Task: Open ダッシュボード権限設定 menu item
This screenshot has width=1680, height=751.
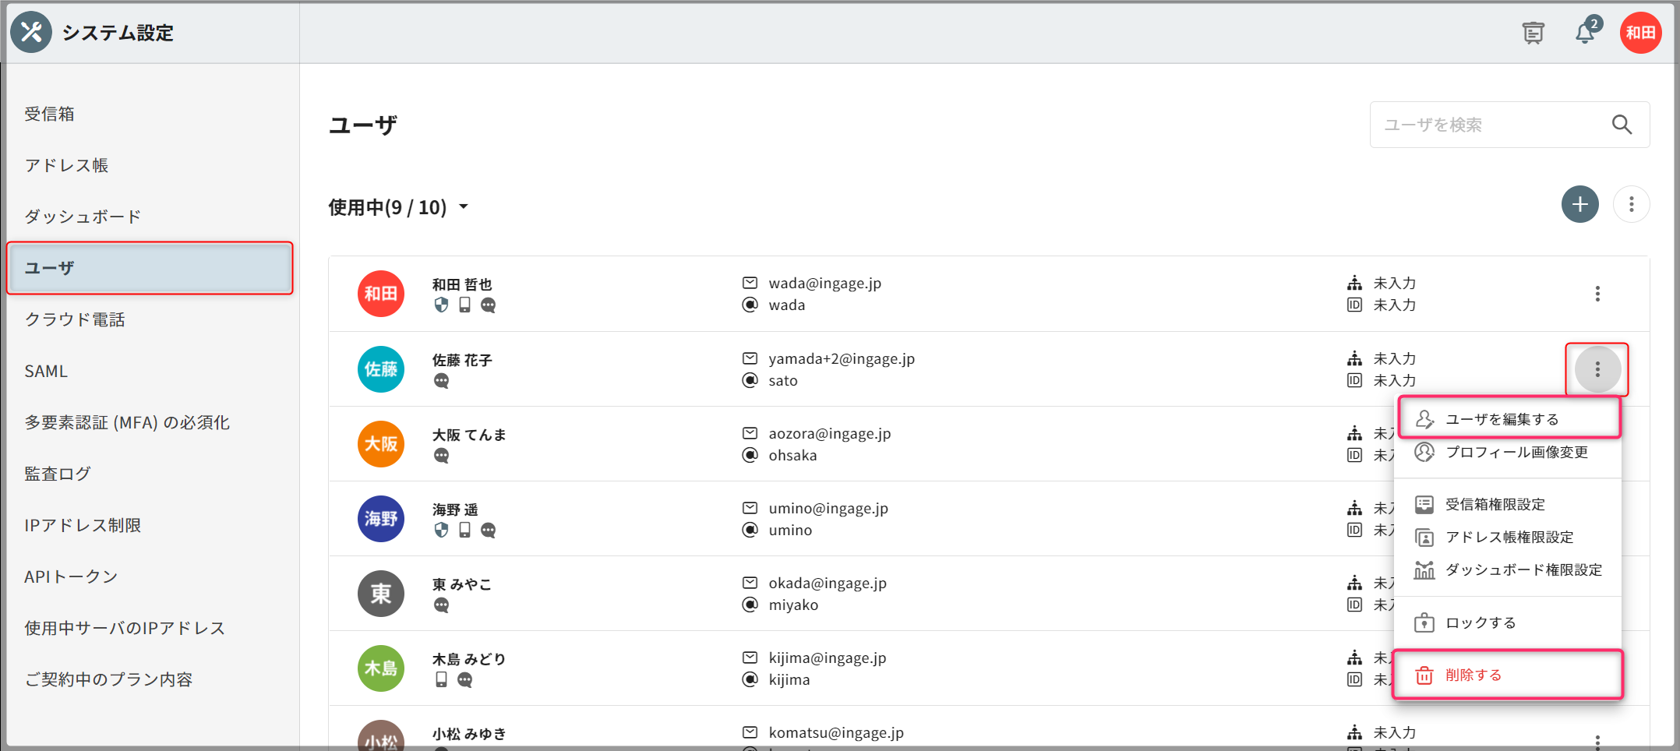Action: tap(1523, 570)
